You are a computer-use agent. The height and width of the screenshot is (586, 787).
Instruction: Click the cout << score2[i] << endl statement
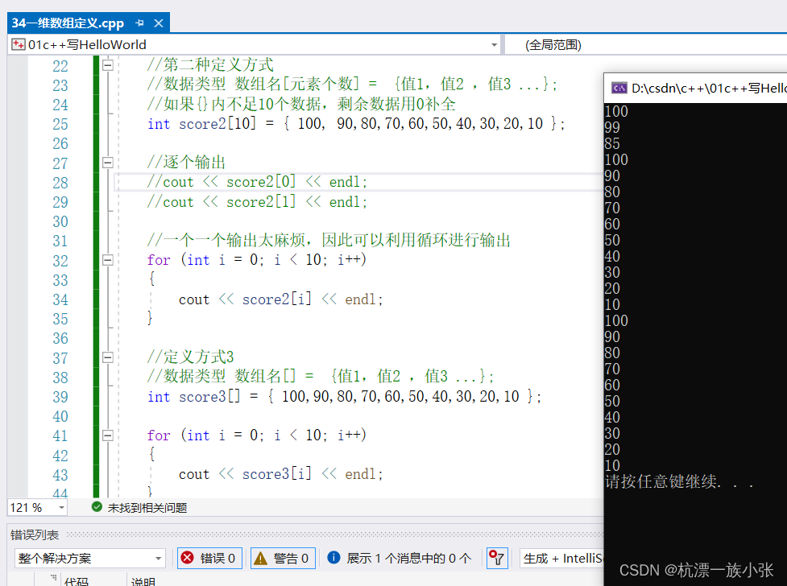(x=280, y=299)
